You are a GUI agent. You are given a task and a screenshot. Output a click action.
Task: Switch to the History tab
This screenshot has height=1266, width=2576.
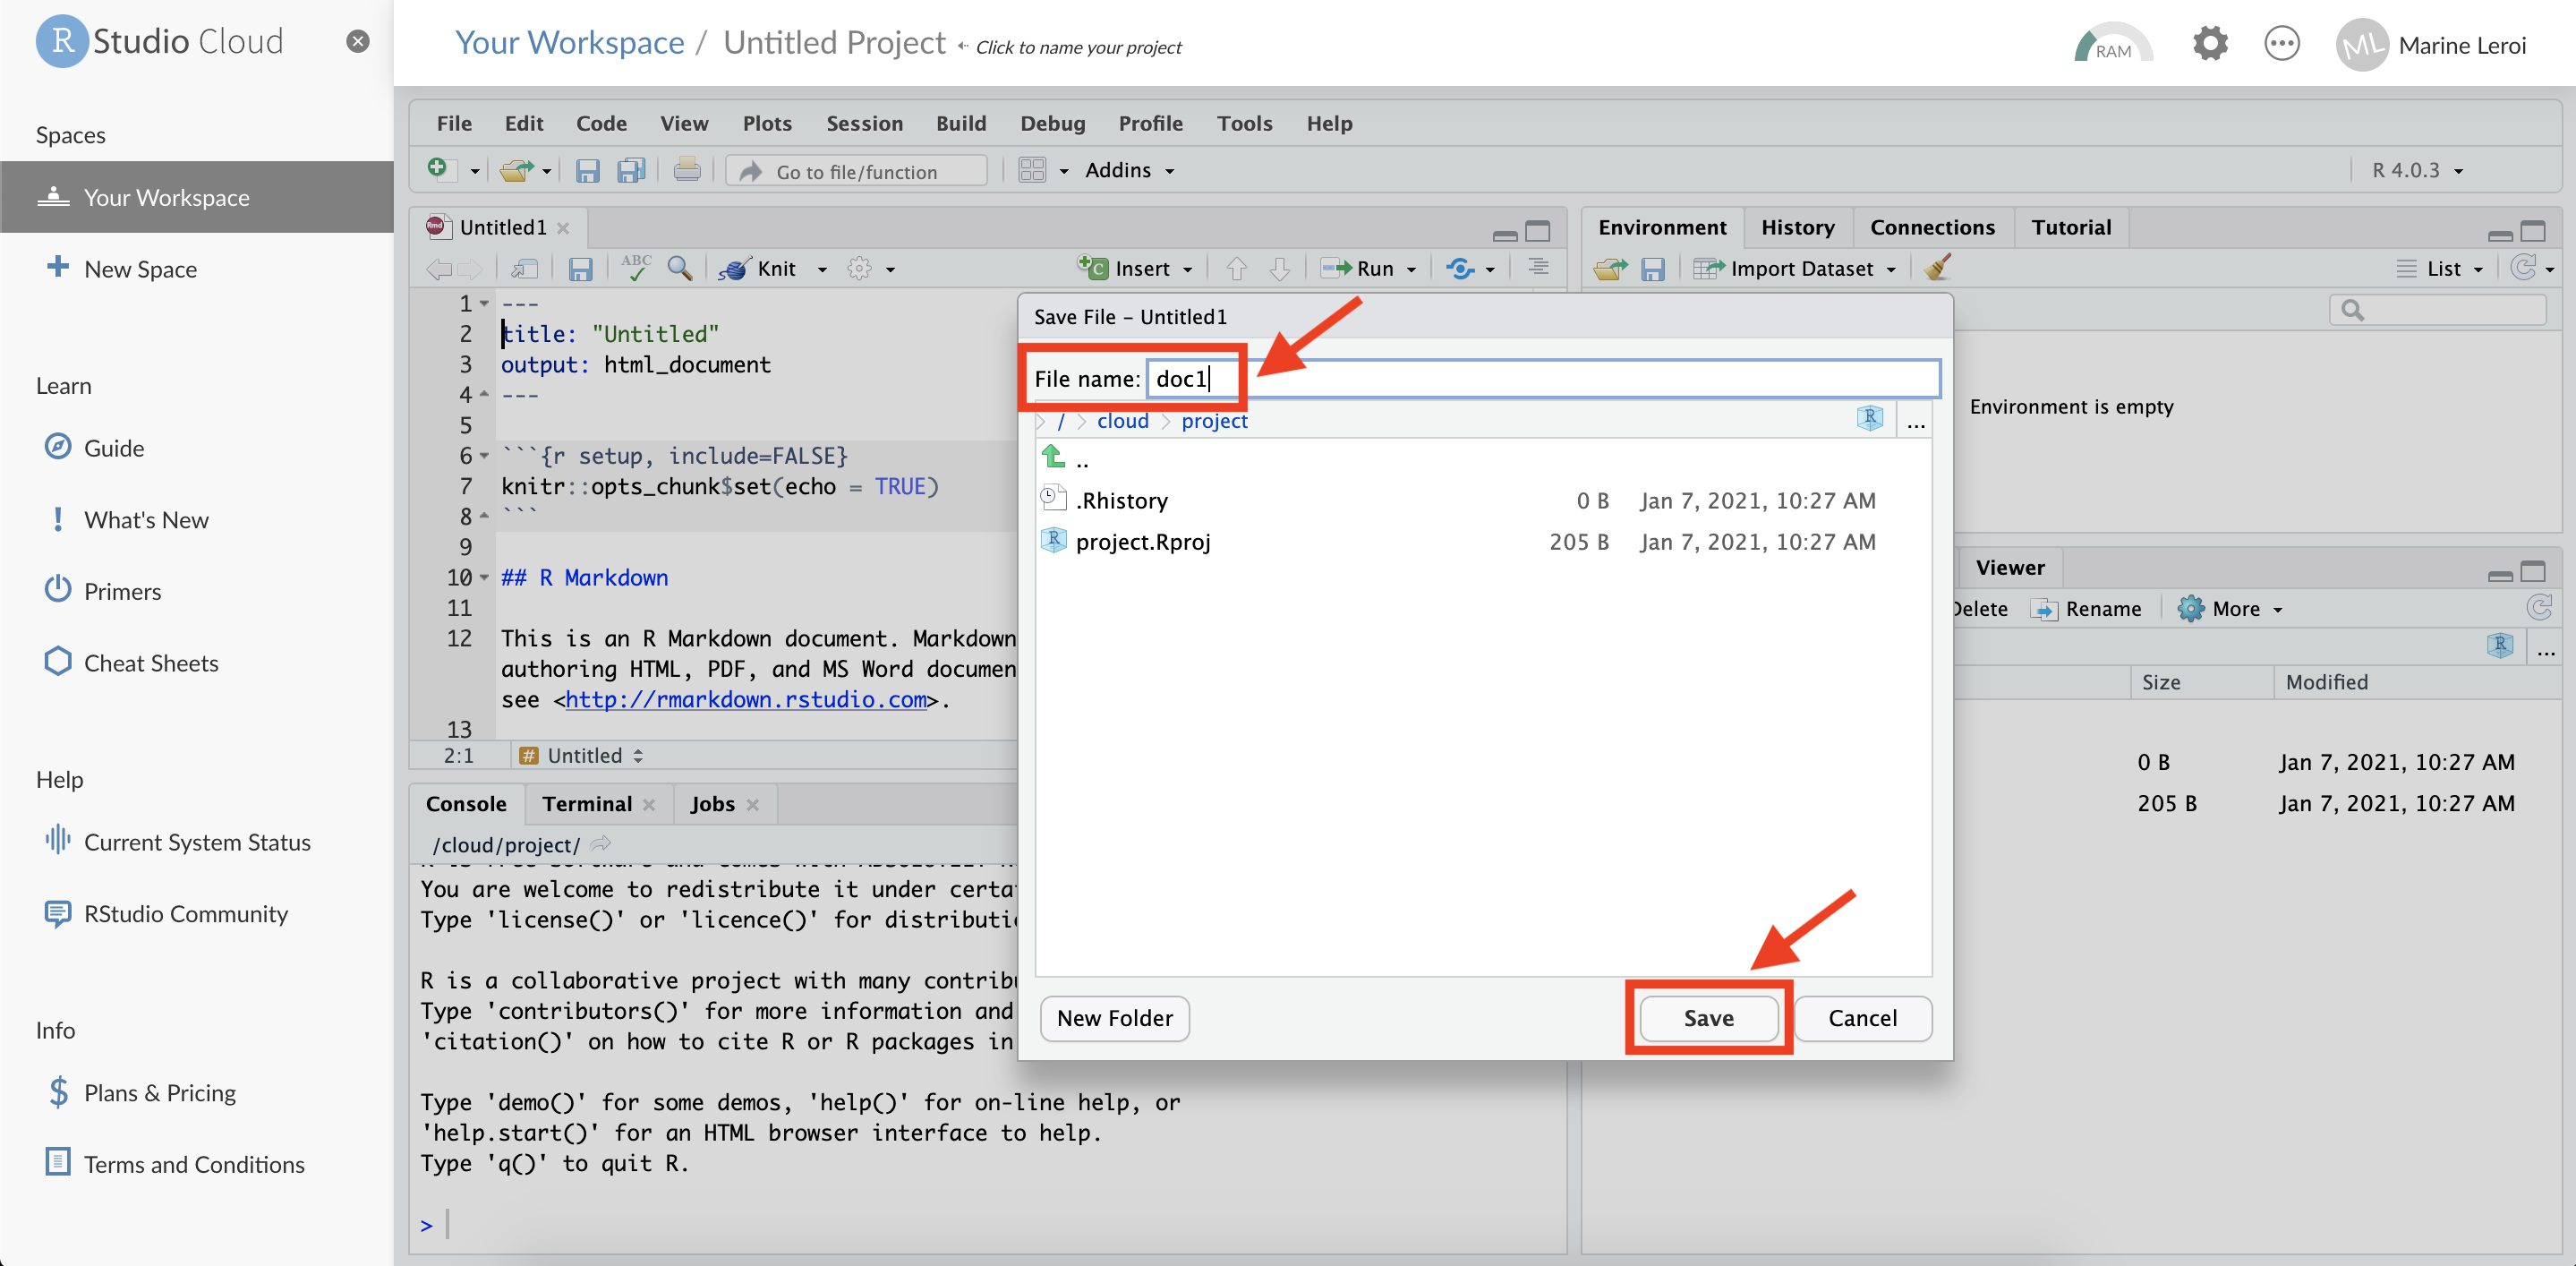[x=1797, y=227]
